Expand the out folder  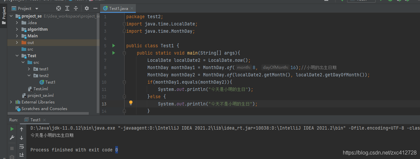[x=17, y=43]
